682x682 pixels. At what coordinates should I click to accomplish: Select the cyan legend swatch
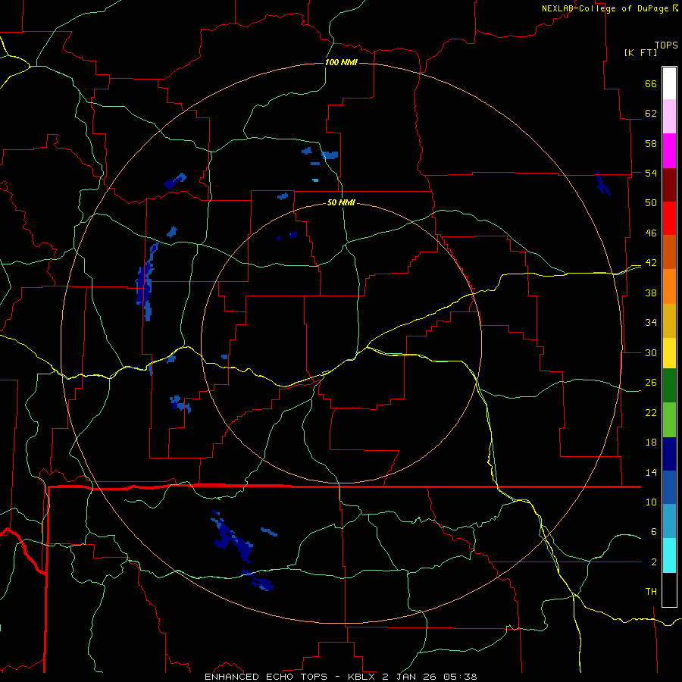(669, 555)
